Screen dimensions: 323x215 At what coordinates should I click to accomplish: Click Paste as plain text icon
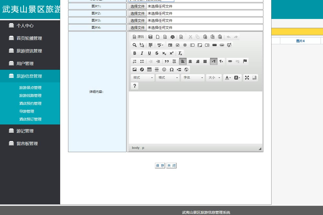pyautogui.click(x=212, y=37)
